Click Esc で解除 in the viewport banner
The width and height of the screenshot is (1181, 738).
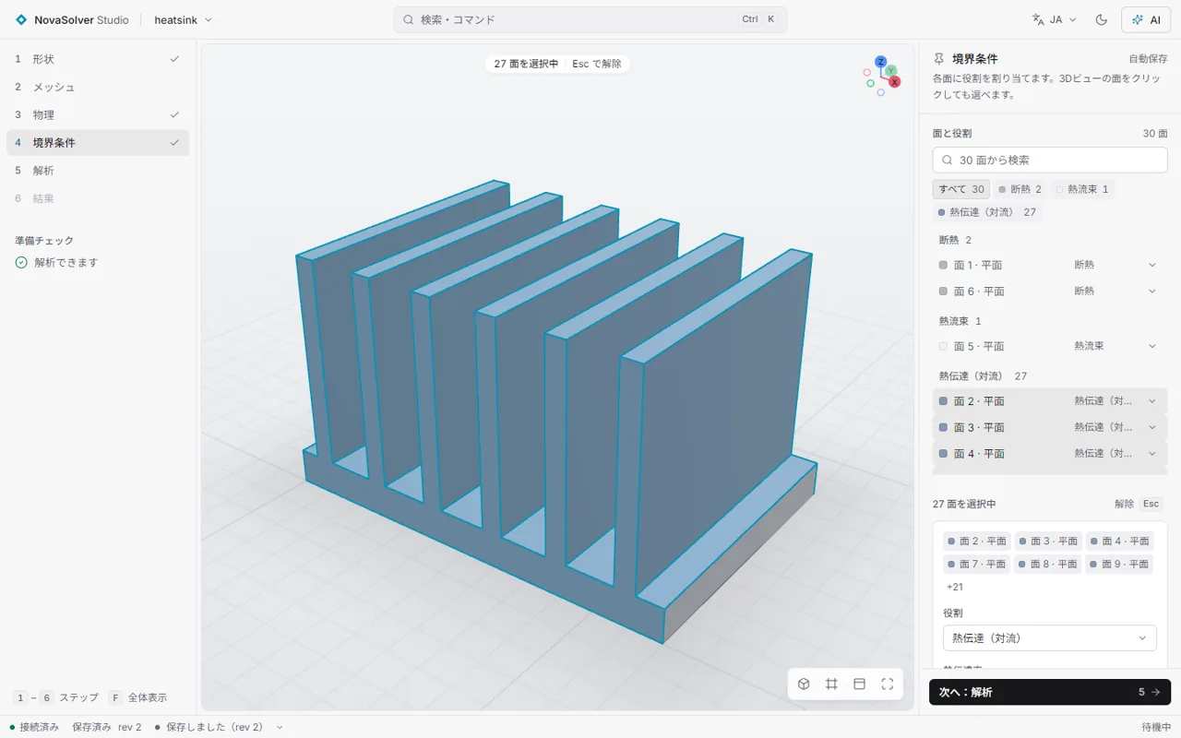pos(597,64)
